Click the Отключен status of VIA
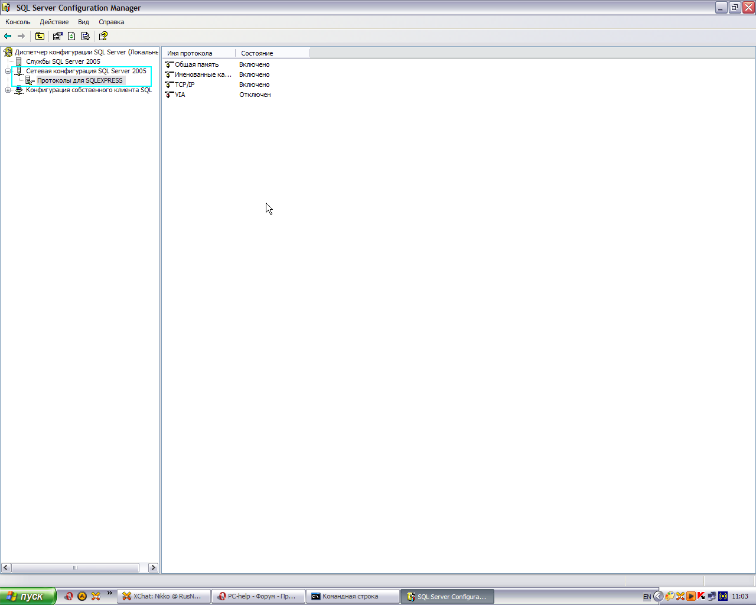756x605 pixels. 255,95
